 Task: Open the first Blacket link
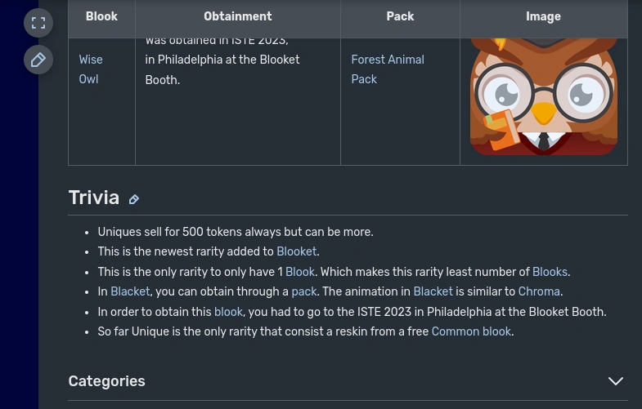coord(130,291)
